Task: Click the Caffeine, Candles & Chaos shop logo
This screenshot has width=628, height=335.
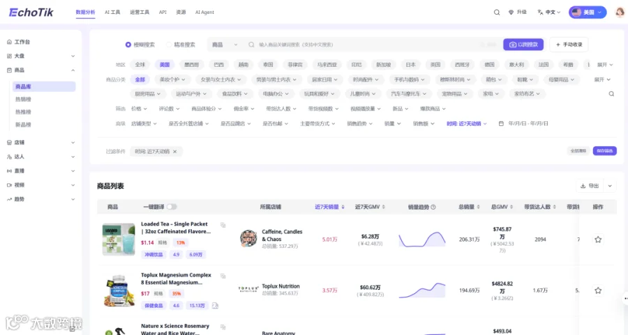Action: 248,239
